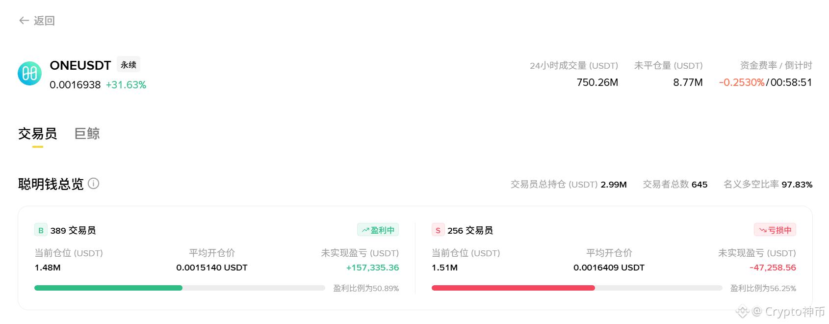Image resolution: width=829 pixels, height=324 pixels.
Task: Click the green B buy badge
Action: click(x=41, y=230)
